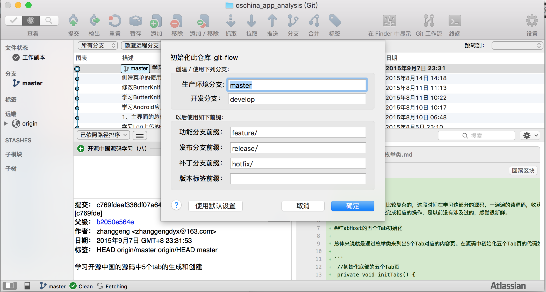Click the master branch tag in graph
Screen dimensions: 546x292
(135, 68)
